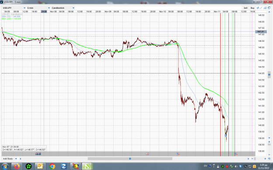
Task: Click the EMA (72) indicator label
Action: click(11, 17)
